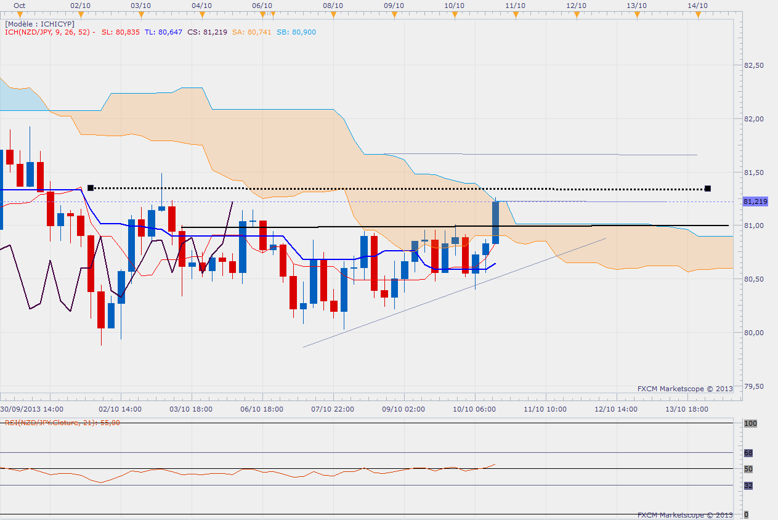Click the RSI 68 overbought level label
The image size is (778, 520).
[748, 453]
